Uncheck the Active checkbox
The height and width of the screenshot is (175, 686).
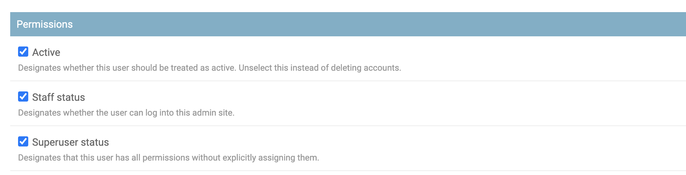[23, 52]
